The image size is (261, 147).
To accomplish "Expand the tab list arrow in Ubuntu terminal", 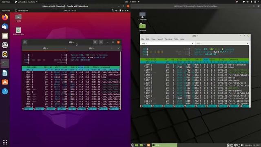I will (119, 48).
